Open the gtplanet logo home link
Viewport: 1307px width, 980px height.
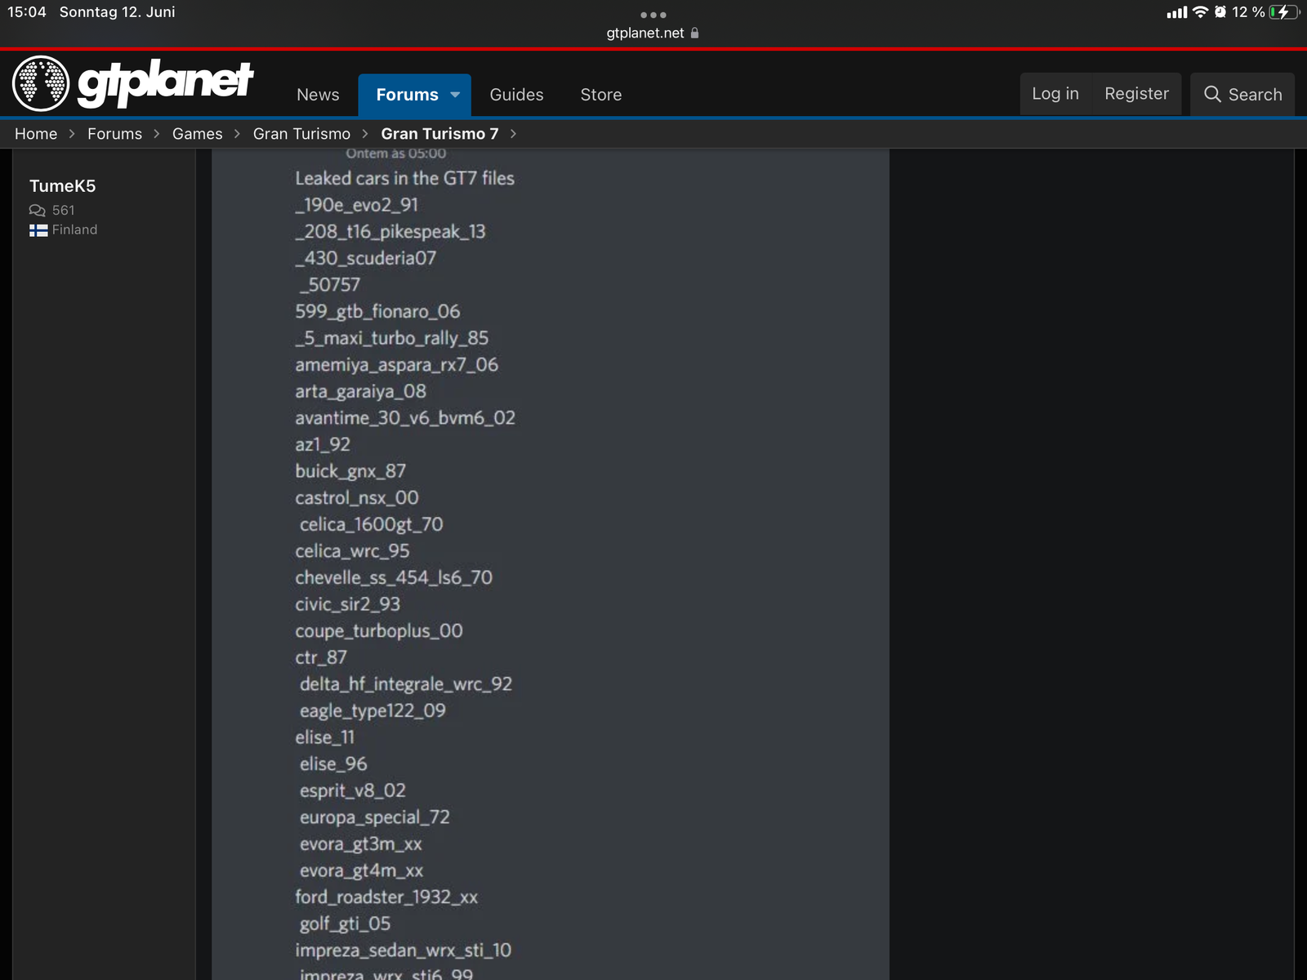pyautogui.click(x=133, y=83)
